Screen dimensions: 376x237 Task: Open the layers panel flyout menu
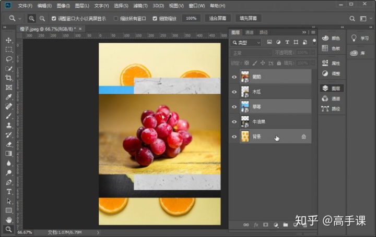coord(313,32)
